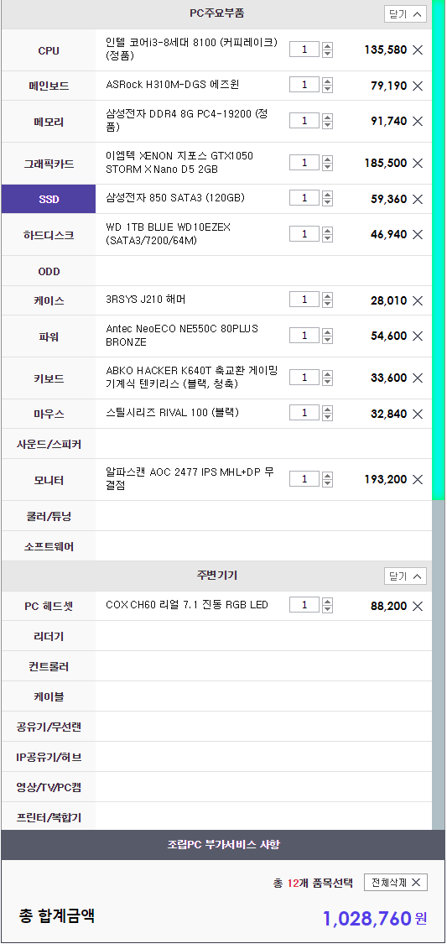The width and height of the screenshot is (447, 949).
Task: Delete the 메인보드 row using X
Action: (x=418, y=86)
